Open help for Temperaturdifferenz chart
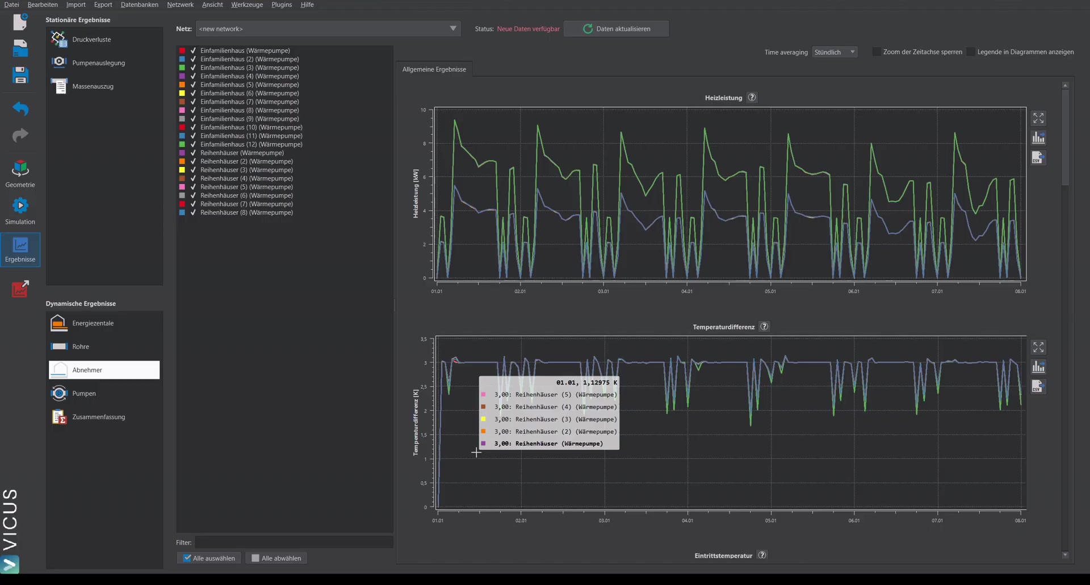 [764, 327]
